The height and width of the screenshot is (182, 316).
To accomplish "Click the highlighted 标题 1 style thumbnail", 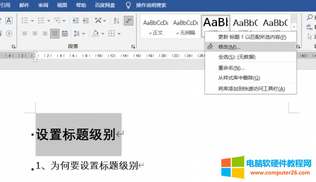I will (x=216, y=24).
